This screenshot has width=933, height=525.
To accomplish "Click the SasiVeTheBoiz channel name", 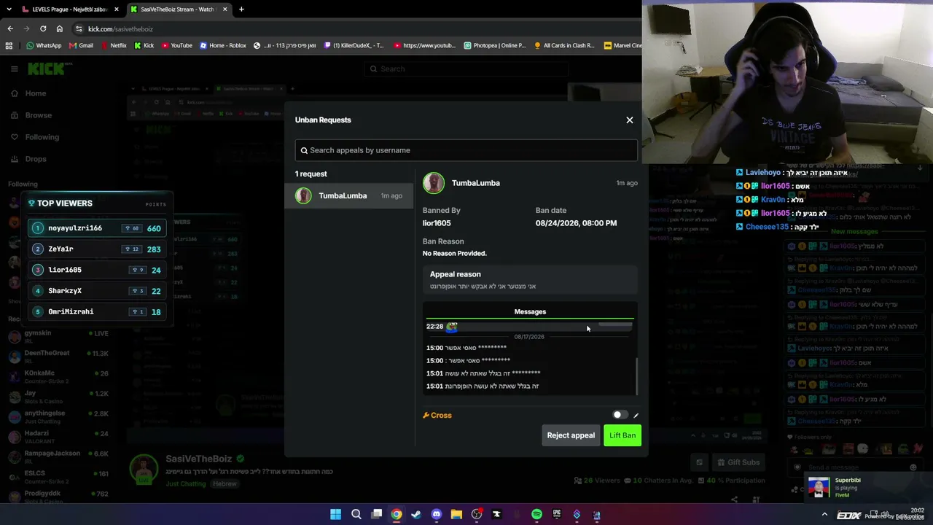I will (x=198, y=459).
